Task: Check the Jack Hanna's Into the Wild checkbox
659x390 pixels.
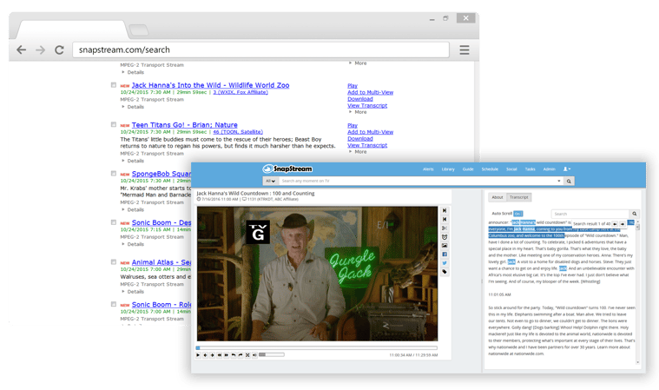Action: [114, 86]
